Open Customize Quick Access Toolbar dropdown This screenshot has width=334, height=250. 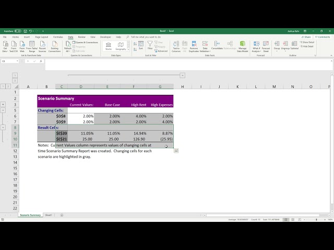coord(43,31)
